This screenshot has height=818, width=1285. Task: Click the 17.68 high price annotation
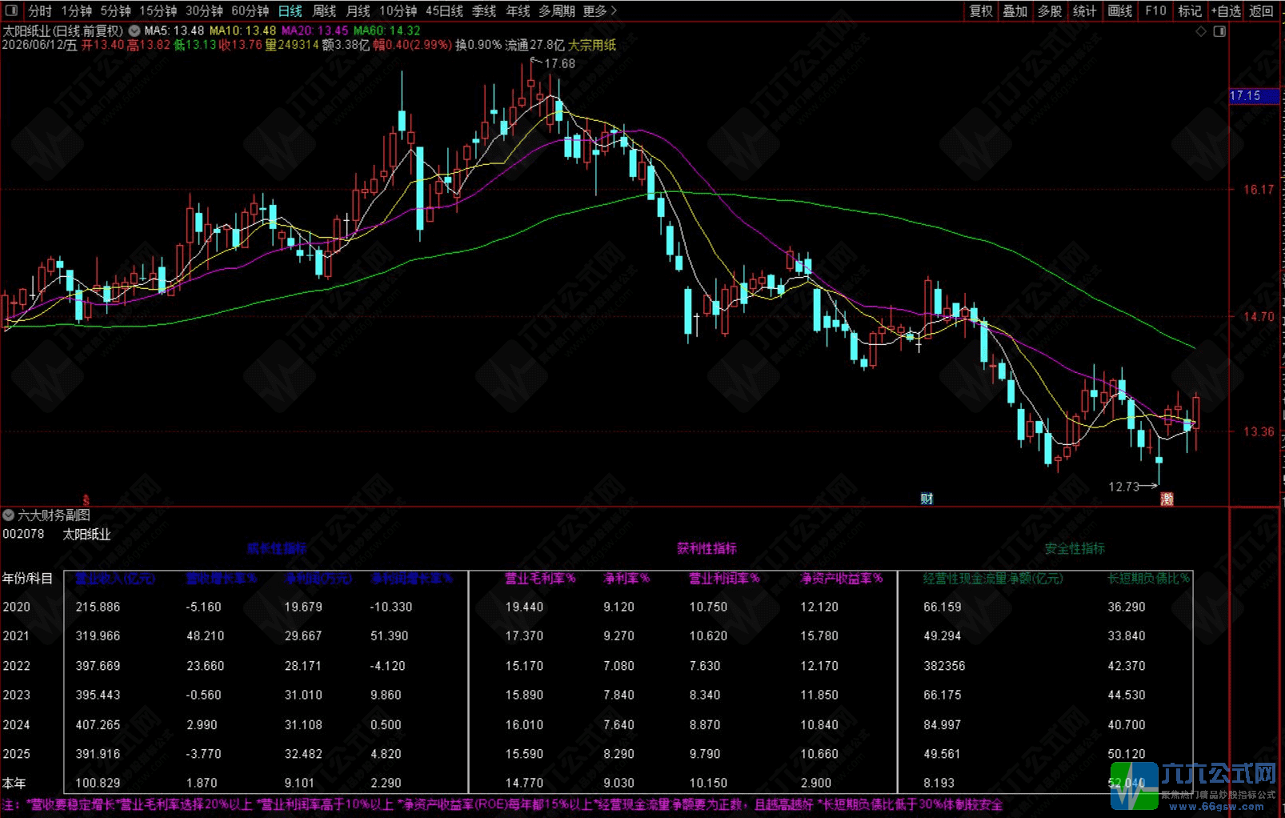pyautogui.click(x=559, y=63)
